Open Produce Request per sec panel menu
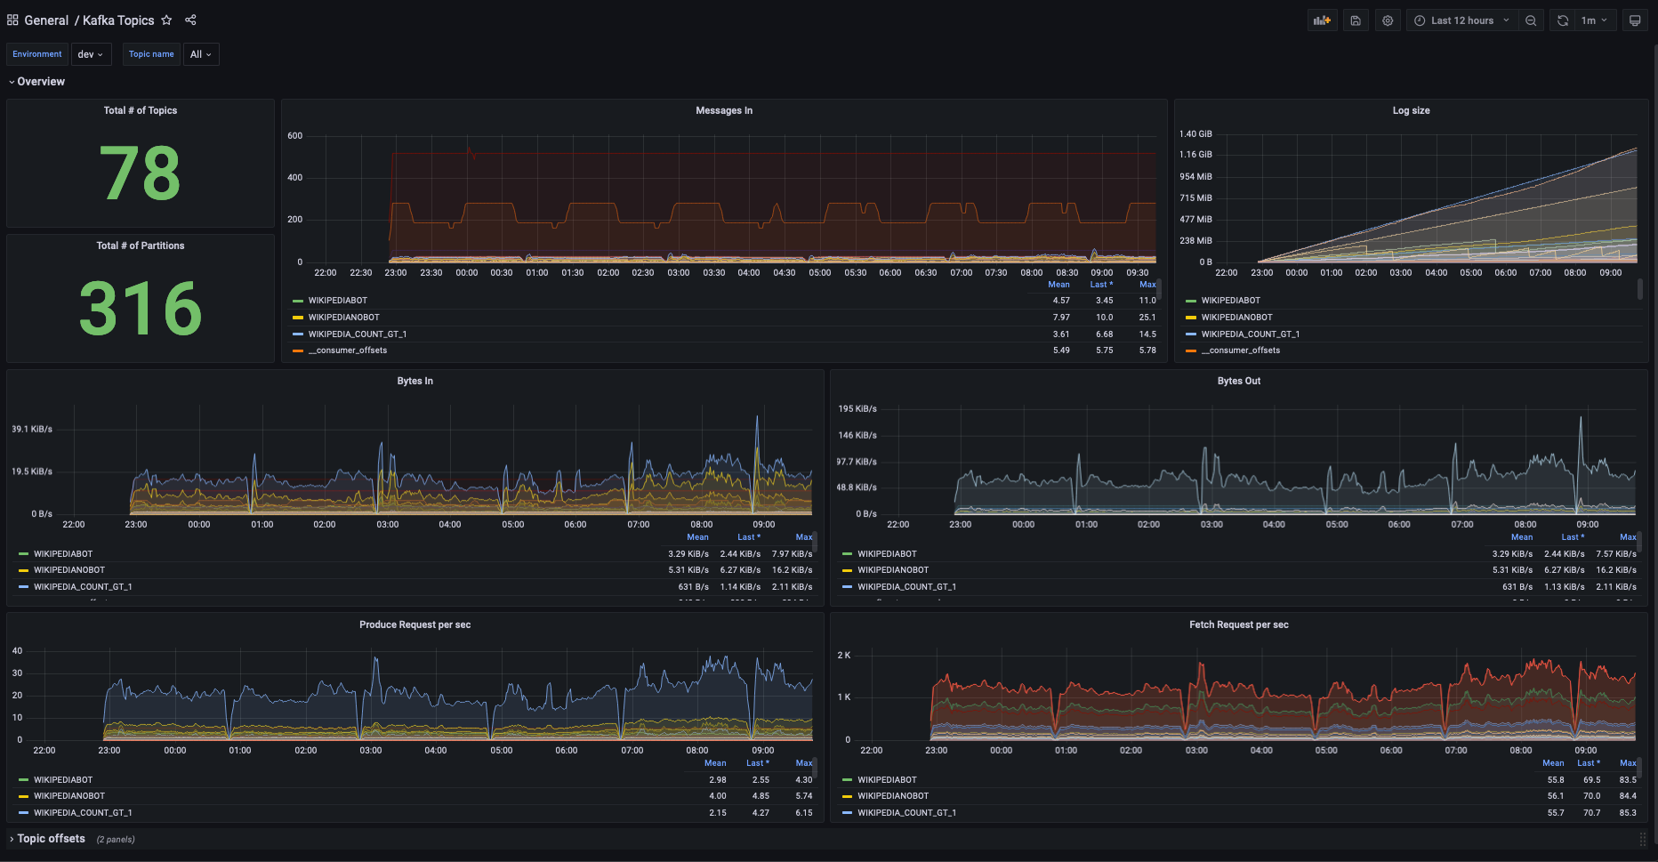The image size is (1658, 862). [x=415, y=624]
